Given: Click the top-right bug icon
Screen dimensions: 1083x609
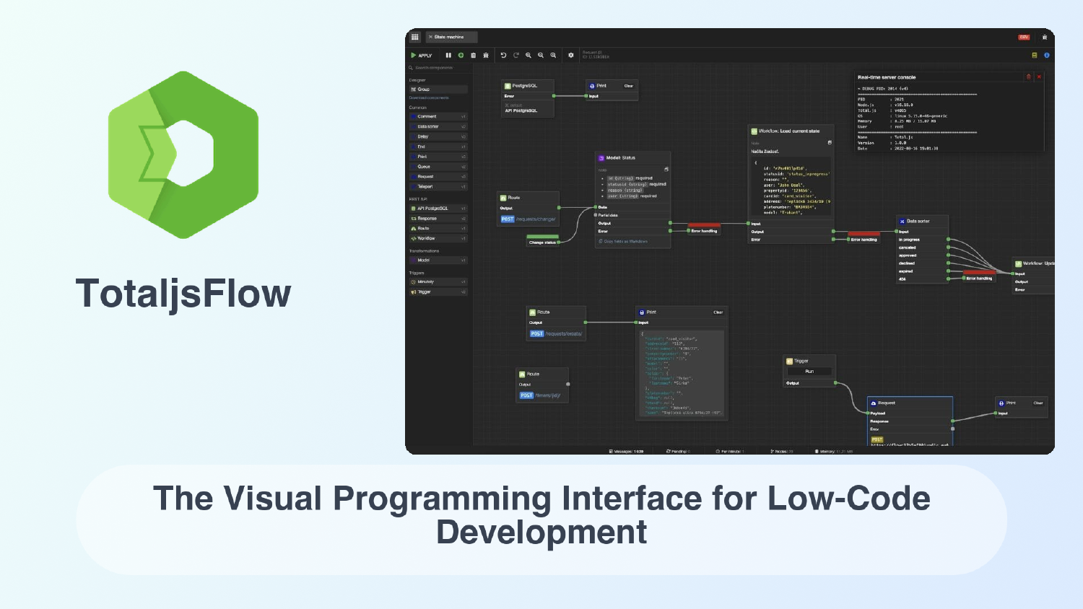Looking at the screenshot, I should (x=1045, y=38).
